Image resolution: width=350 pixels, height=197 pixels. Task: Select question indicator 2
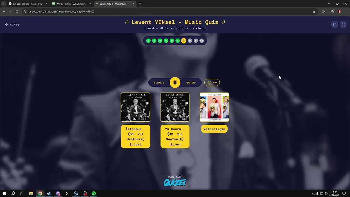pos(154,41)
